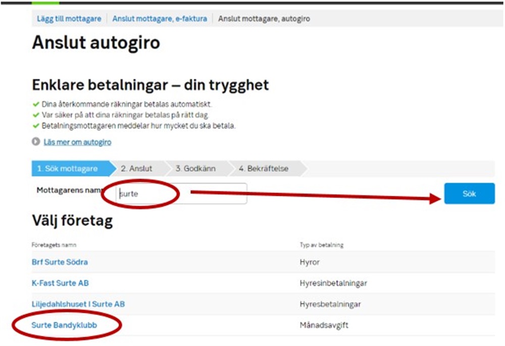
Task: Click the Anslut autogiro page heading
Action: (96, 43)
